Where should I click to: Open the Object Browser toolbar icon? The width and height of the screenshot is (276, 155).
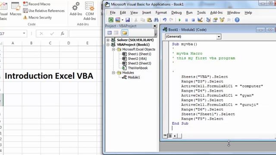(x=222, y=20)
